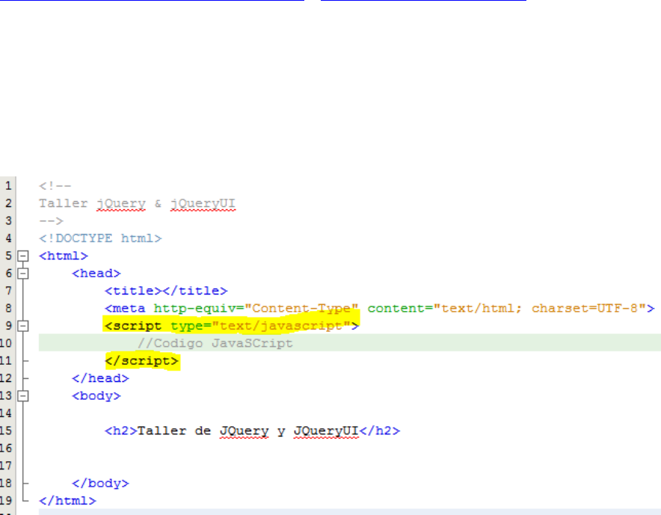Click the closing '</body>' tag
This screenshot has height=515, width=661.
tap(100, 484)
